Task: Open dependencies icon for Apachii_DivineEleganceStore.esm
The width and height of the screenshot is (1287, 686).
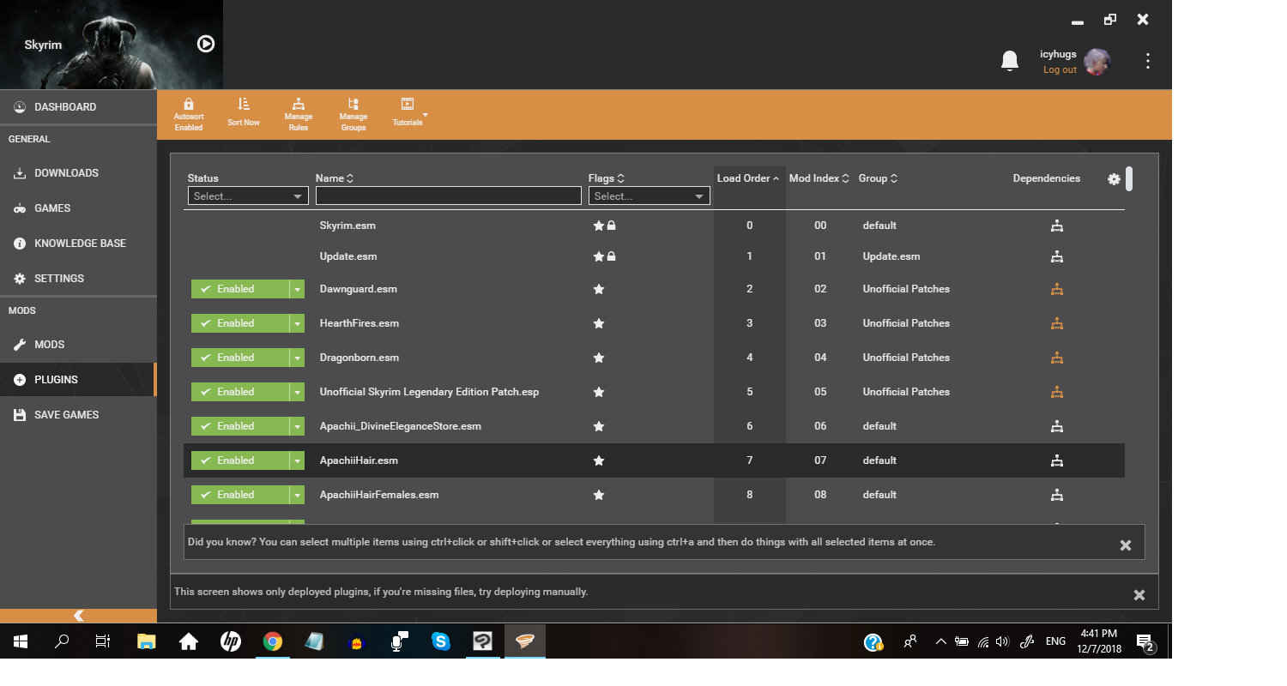Action: [1057, 426]
